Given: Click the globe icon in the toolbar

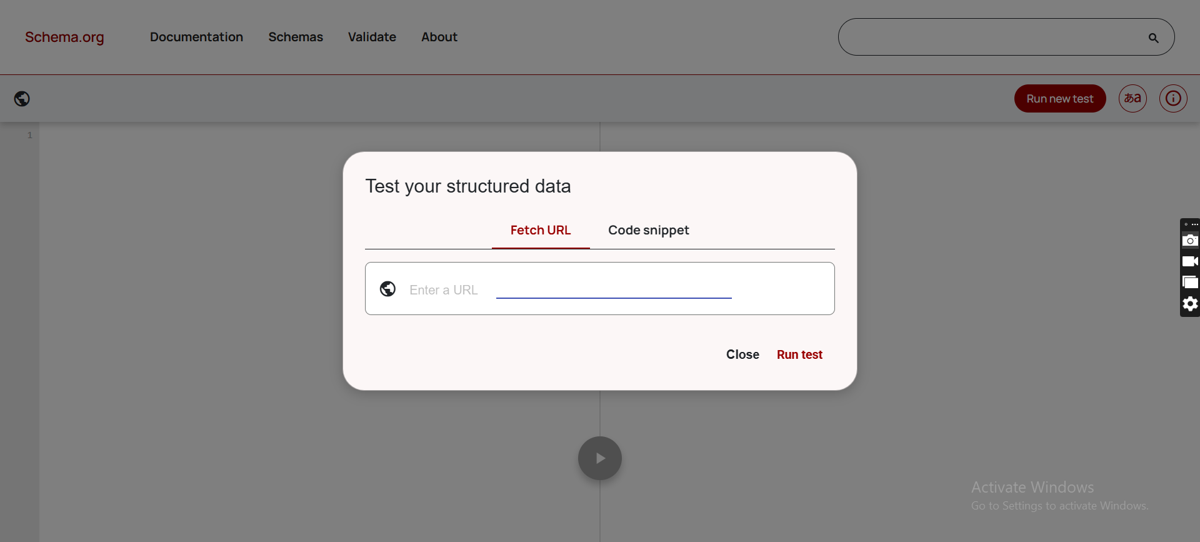Looking at the screenshot, I should tap(22, 99).
